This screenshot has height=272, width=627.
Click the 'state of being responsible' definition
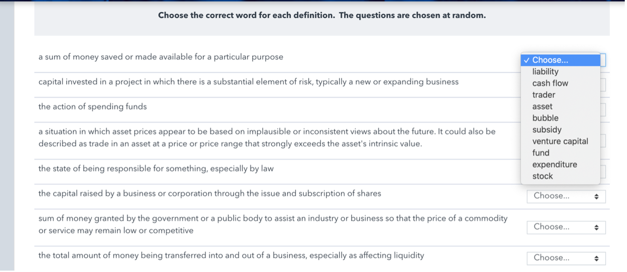coord(156,169)
